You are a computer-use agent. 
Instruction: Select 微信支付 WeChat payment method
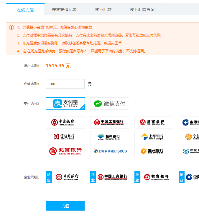point(110,104)
